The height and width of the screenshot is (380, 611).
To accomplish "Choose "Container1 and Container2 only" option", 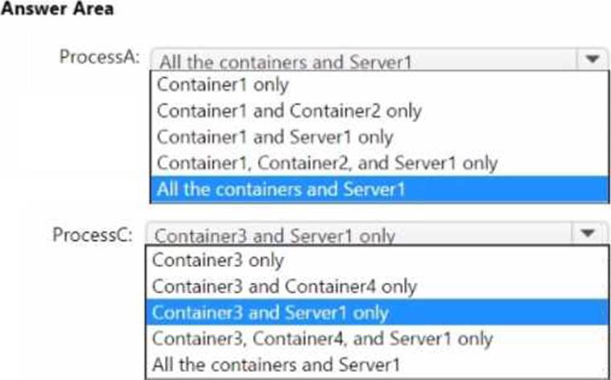I will 289,111.
